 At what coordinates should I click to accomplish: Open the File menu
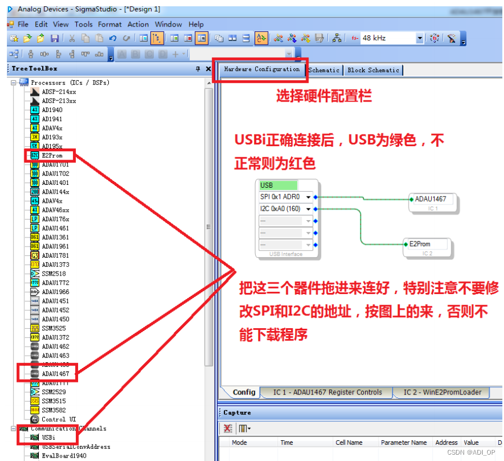(x=23, y=24)
